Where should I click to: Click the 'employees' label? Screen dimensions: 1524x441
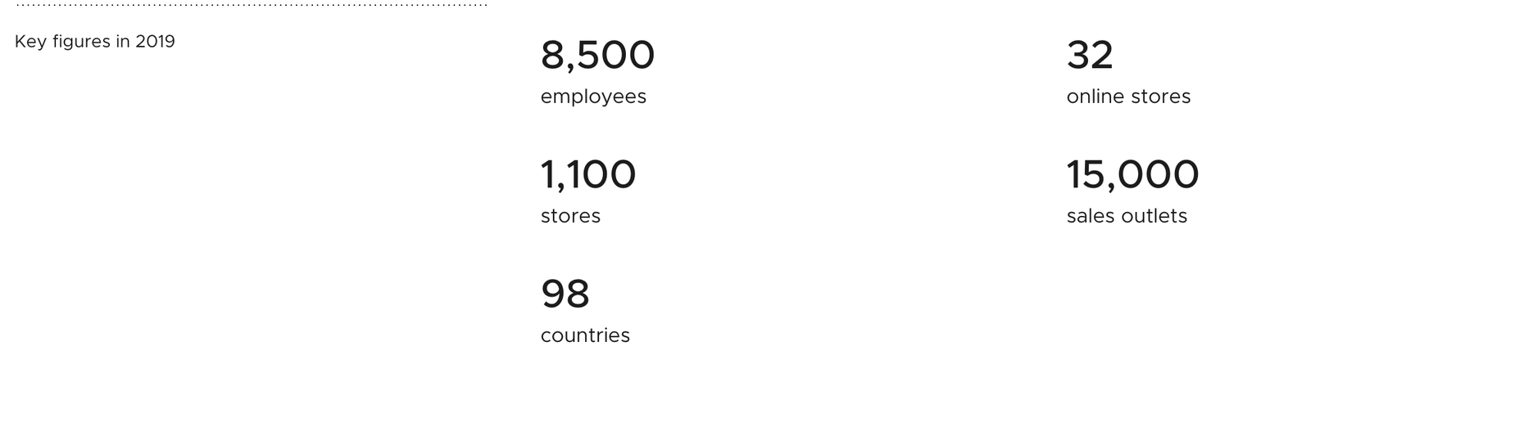(593, 97)
